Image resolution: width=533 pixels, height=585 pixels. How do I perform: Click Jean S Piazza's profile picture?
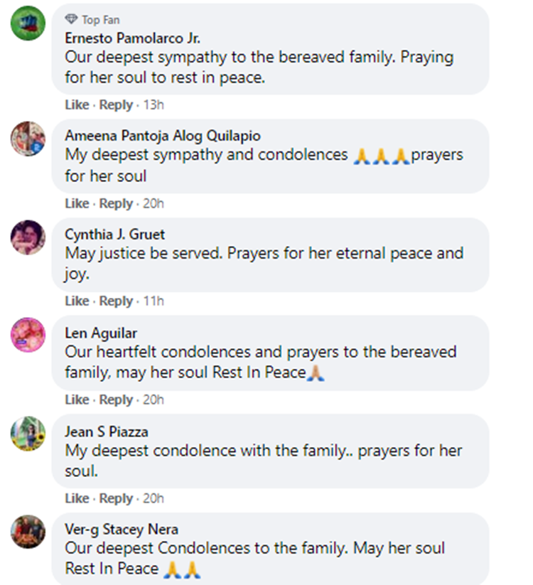(28, 434)
